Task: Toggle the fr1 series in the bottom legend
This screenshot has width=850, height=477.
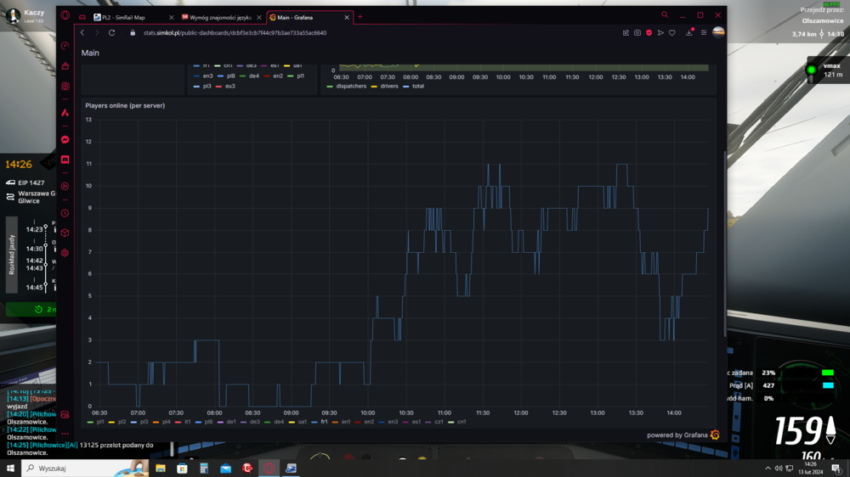Action: (x=320, y=422)
